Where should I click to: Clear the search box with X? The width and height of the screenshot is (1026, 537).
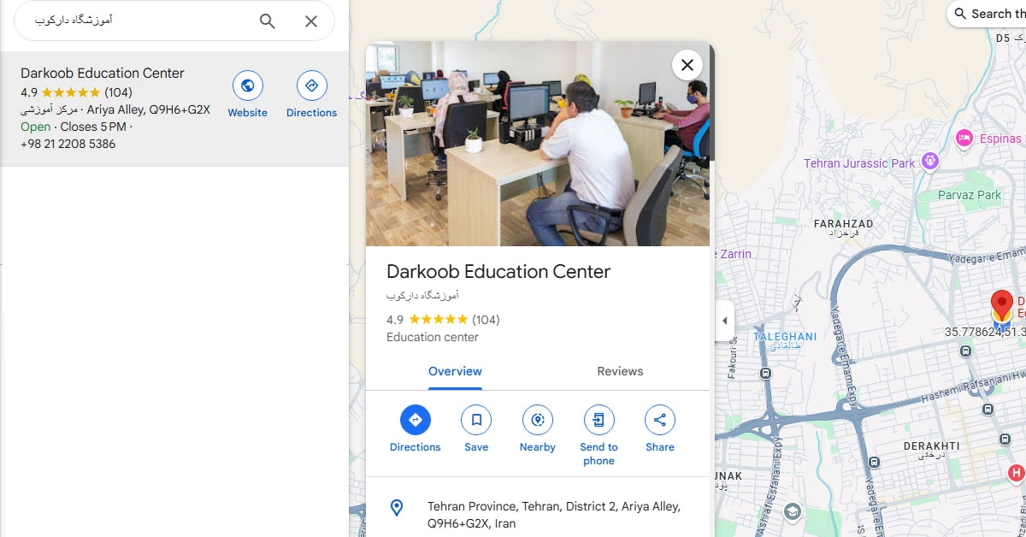[x=311, y=21]
